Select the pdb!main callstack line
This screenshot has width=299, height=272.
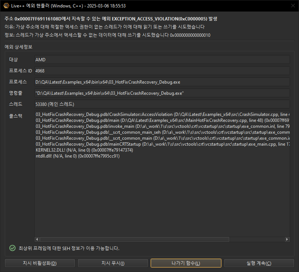point(163,120)
